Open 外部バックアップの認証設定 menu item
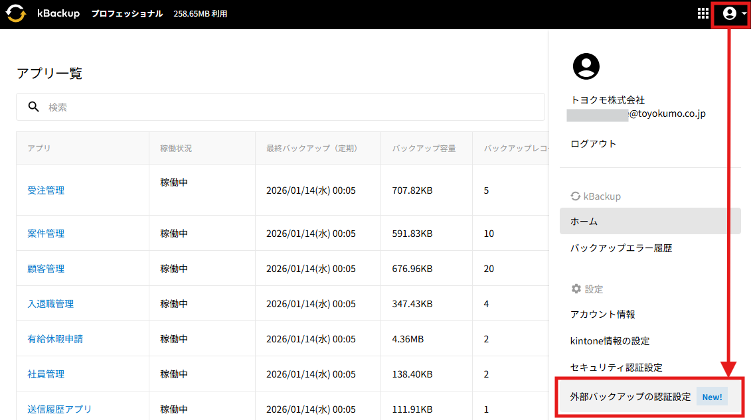Screen dimensions: 751x420 tap(630, 397)
